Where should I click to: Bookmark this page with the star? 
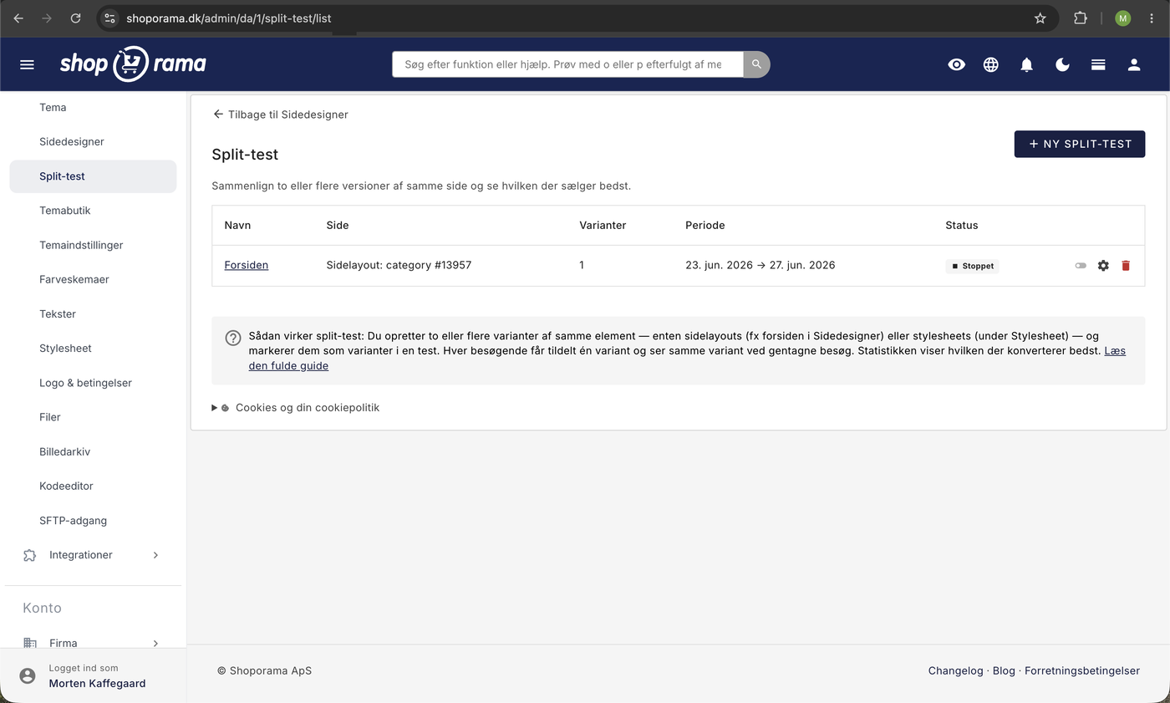pyautogui.click(x=1040, y=18)
